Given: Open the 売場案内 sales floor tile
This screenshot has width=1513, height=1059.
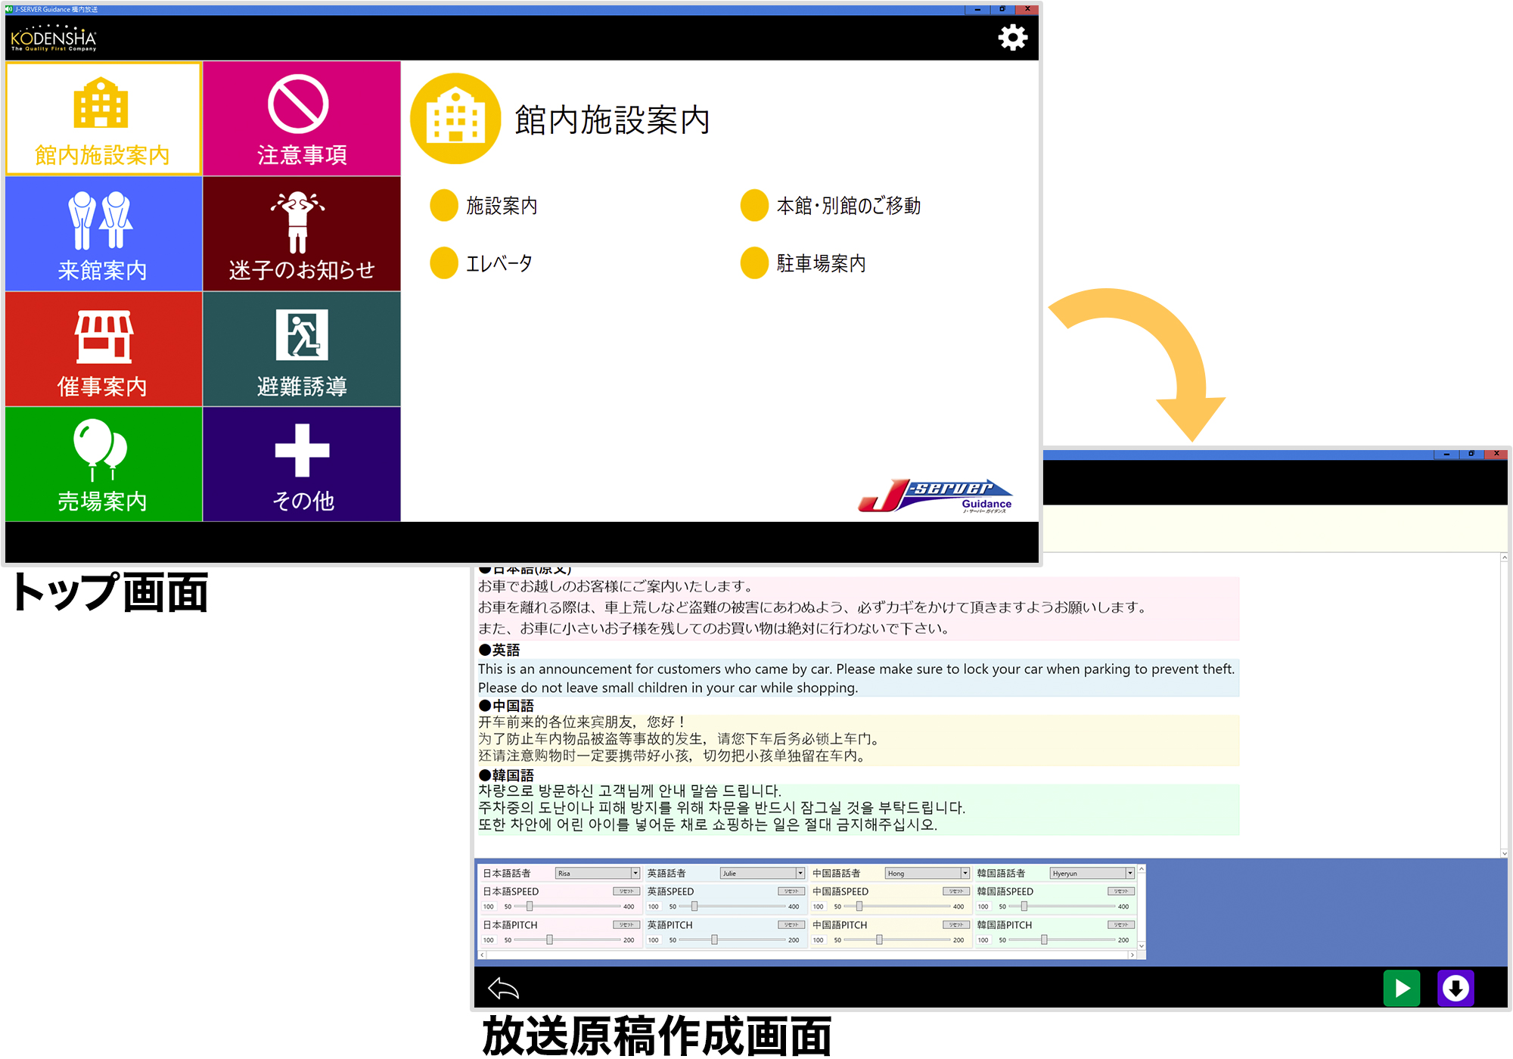Looking at the screenshot, I should 104,464.
